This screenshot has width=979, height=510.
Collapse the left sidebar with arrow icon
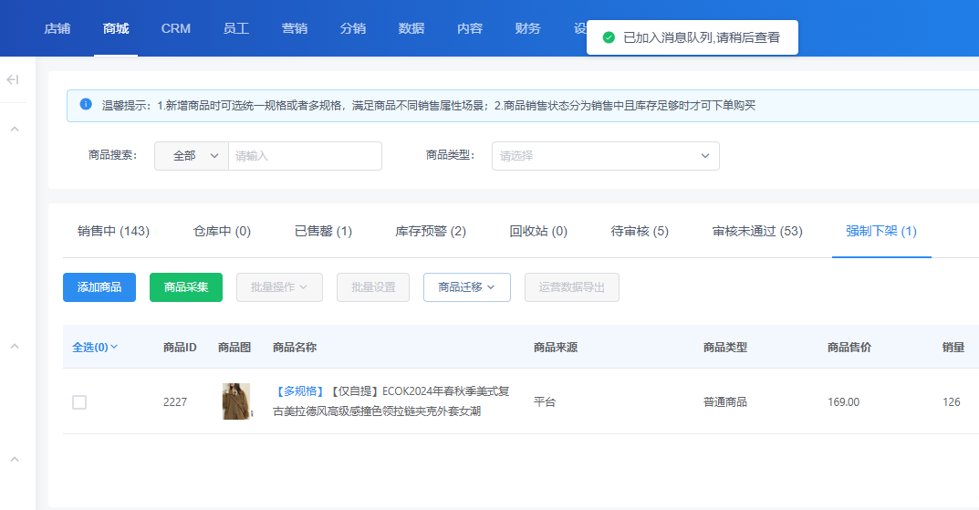(13, 80)
